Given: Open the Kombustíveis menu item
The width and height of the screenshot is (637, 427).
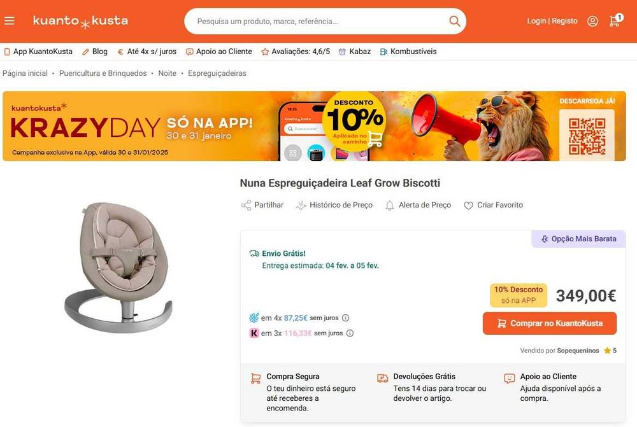Looking at the screenshot, I should click(408, 52).
